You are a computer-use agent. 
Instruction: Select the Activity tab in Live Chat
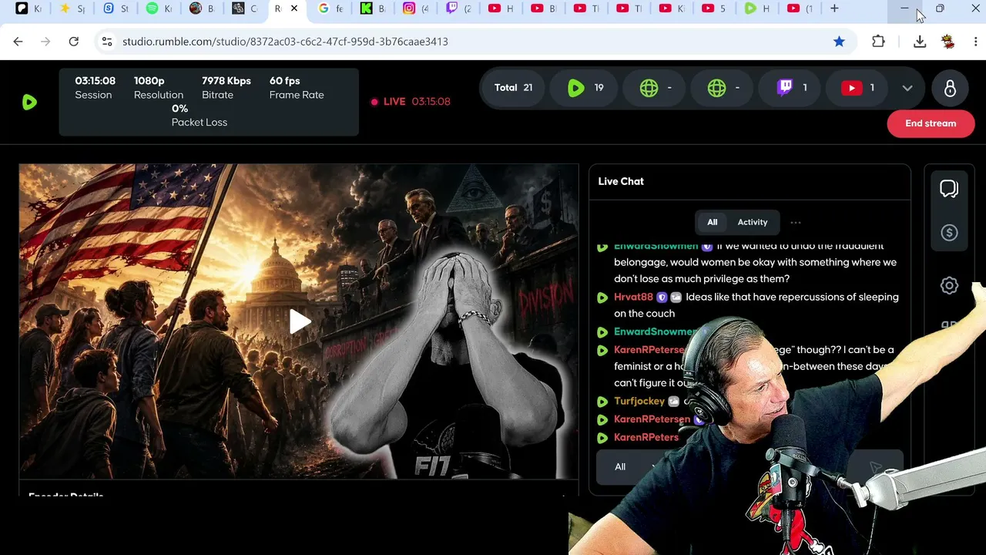pyautogui.click(x=753, y=222)
